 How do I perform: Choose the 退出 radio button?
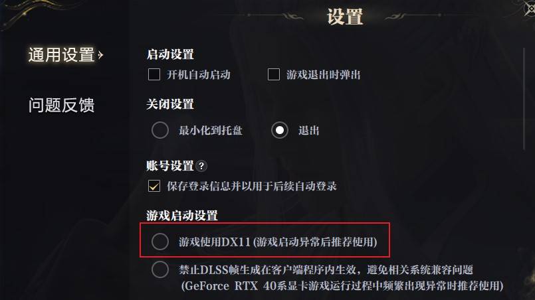point(280,130)
